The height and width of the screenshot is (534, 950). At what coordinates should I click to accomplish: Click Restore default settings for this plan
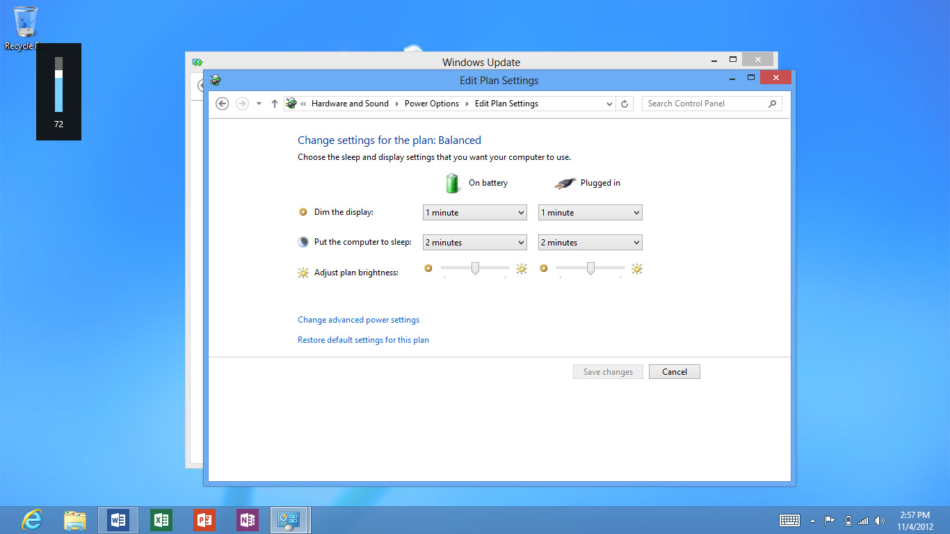pyautogui.click(x=363, y=340)
